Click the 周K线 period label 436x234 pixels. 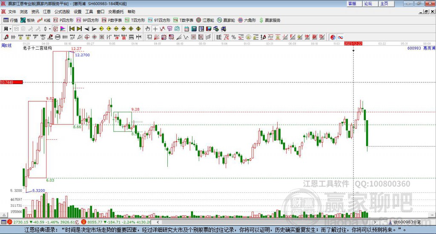[6, 45]
